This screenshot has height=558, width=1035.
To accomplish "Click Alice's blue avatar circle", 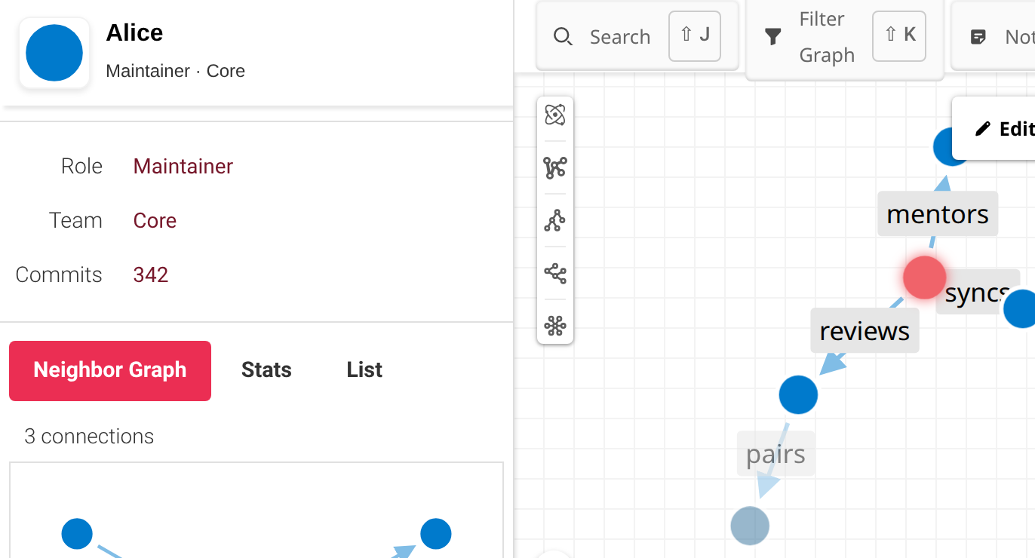I will tap(54, 53).
